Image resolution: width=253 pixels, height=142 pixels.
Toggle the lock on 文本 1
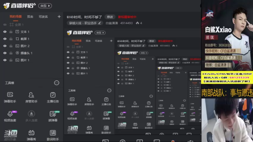coord(11,32)
